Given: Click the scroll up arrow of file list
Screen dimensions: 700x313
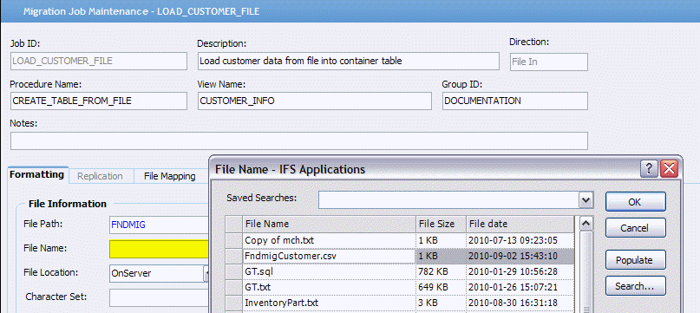Looking at the screenshot, I should (x=586, y=224).
